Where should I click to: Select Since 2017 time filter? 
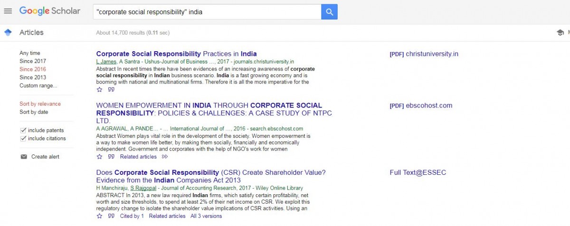point(33,61)
